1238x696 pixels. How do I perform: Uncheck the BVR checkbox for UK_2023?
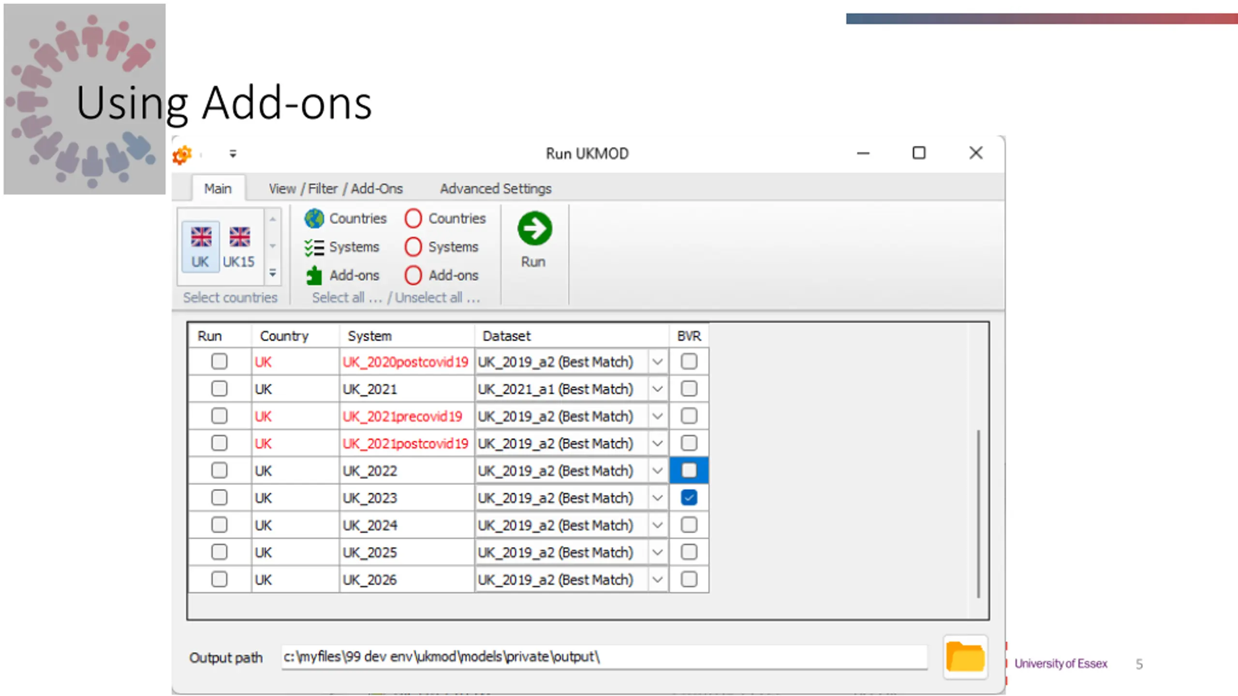click(689, 497)
